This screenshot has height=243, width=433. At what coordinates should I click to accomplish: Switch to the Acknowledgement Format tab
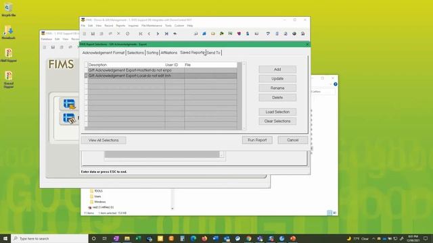click(104, 53)
